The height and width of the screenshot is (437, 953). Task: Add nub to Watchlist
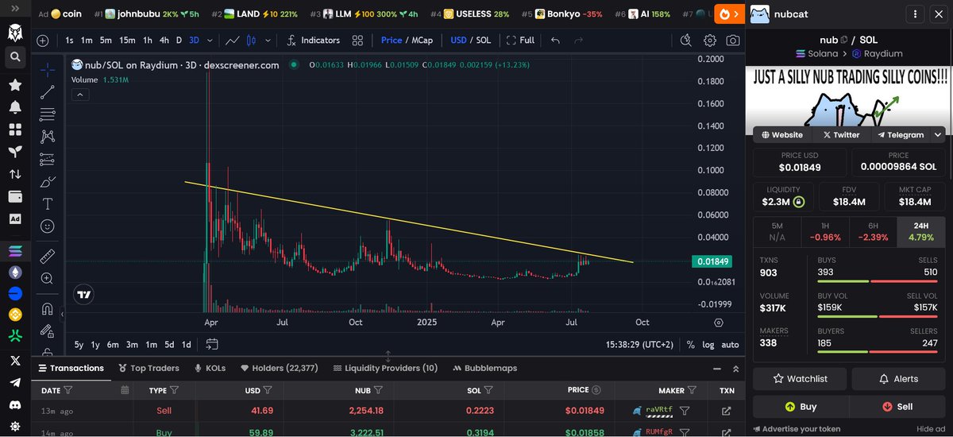801,379
